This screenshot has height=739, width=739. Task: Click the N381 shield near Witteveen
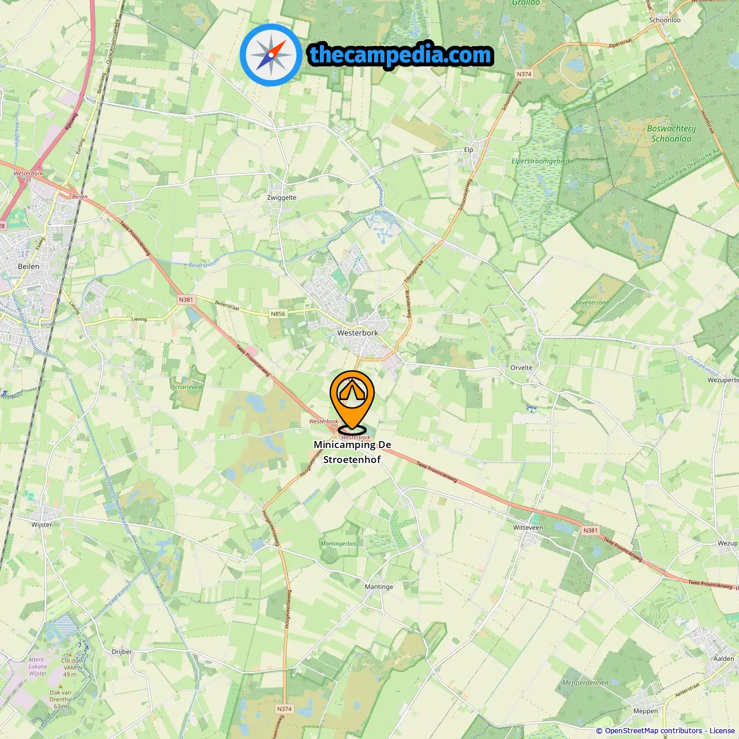pos(591,531)
